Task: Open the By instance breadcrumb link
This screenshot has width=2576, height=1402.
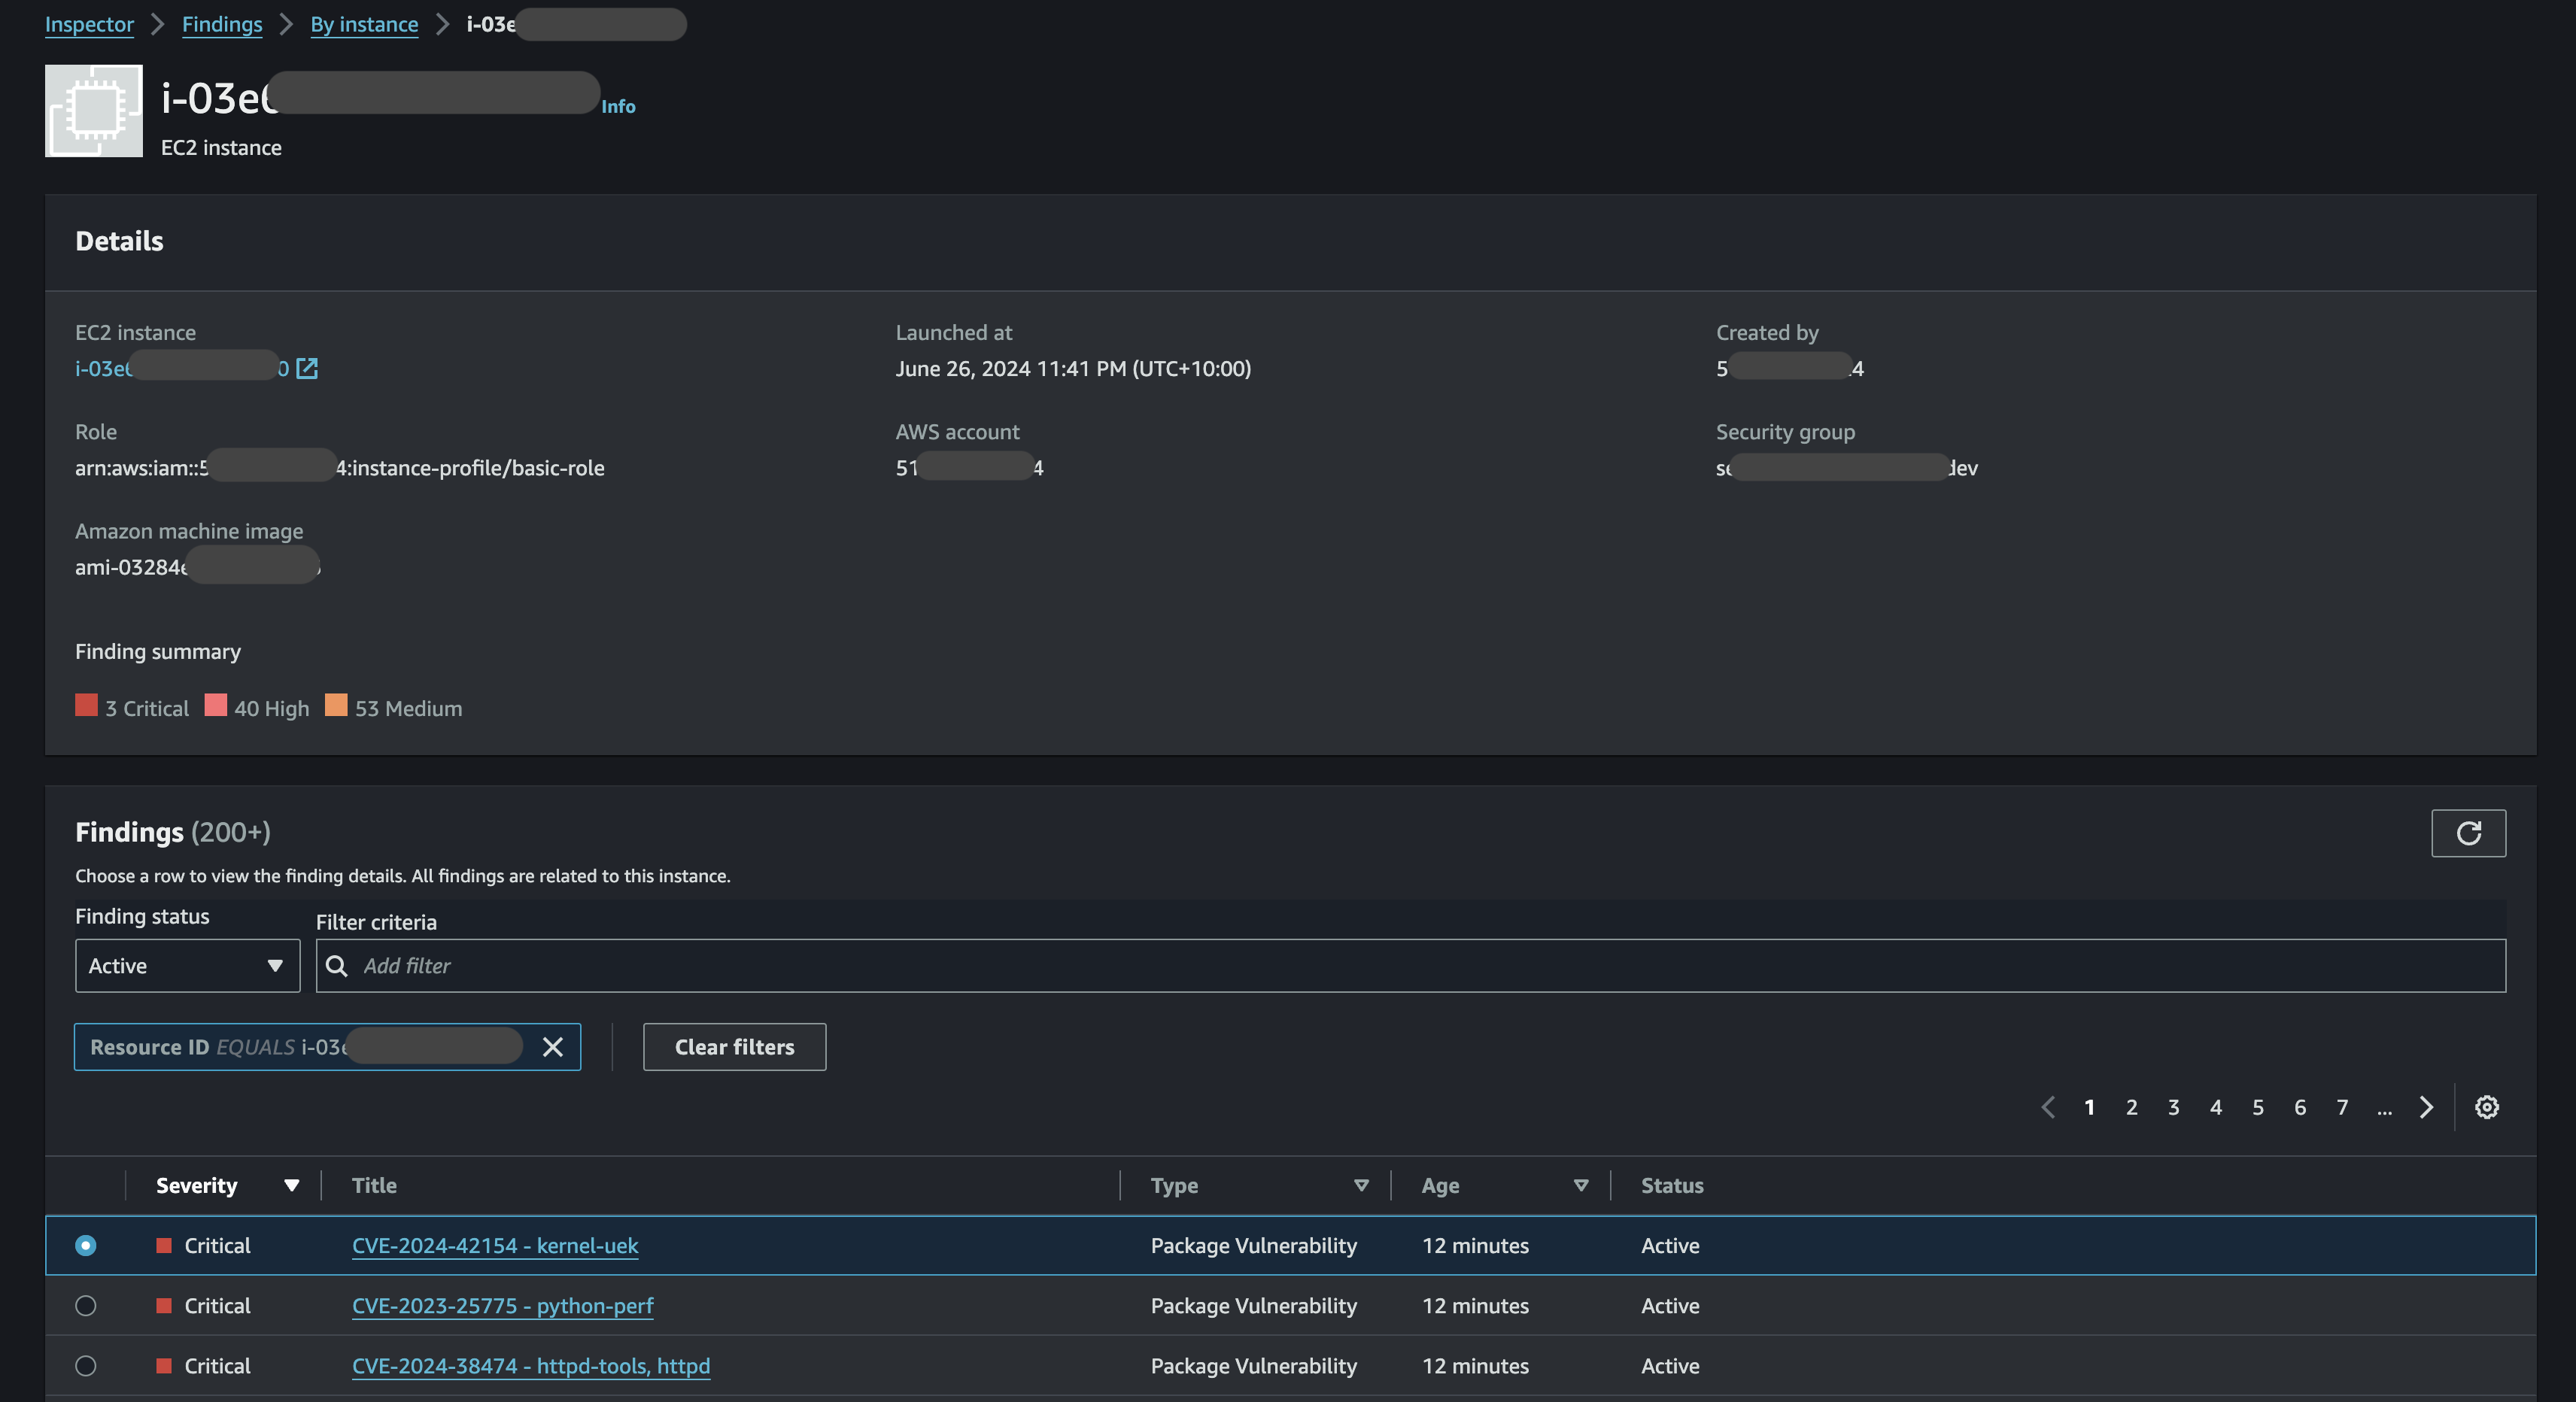Action: 364,24
